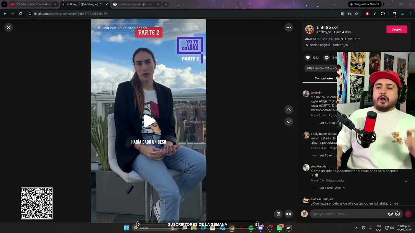Viewport: 415px width, 233px height.
Task: Change the ESP LAA keyboard language
Action: [379, 228]
